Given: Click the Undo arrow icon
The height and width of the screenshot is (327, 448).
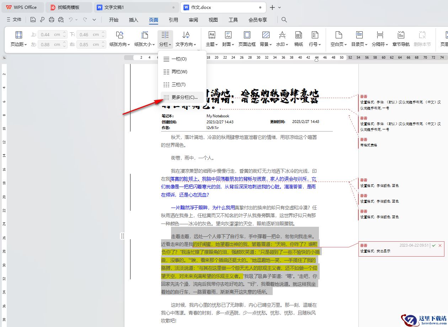Looking at the screenshot, I should pos(71,20).
